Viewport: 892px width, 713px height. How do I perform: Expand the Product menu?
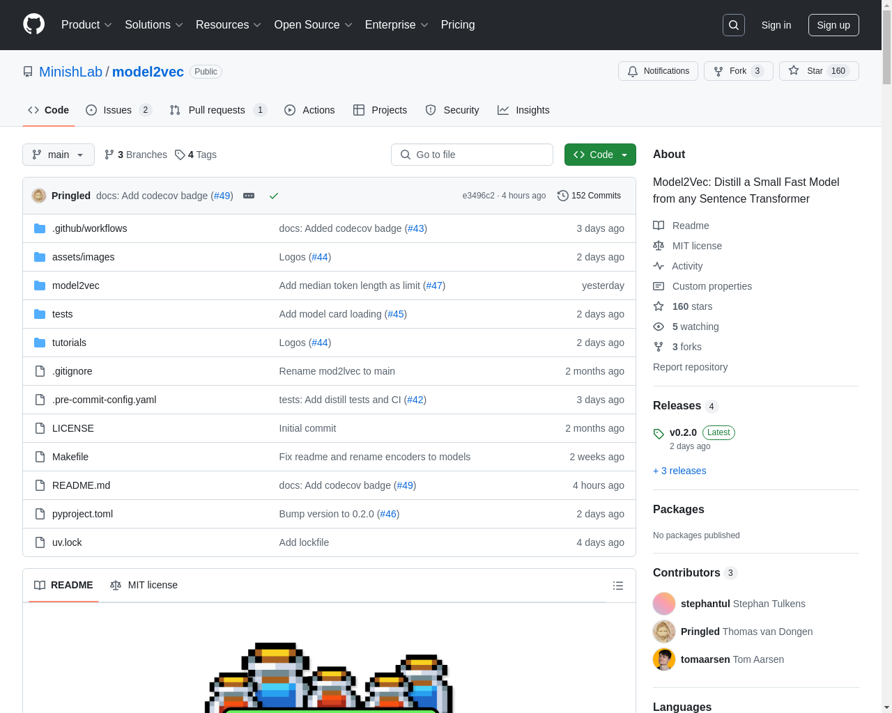coord(86,25)
